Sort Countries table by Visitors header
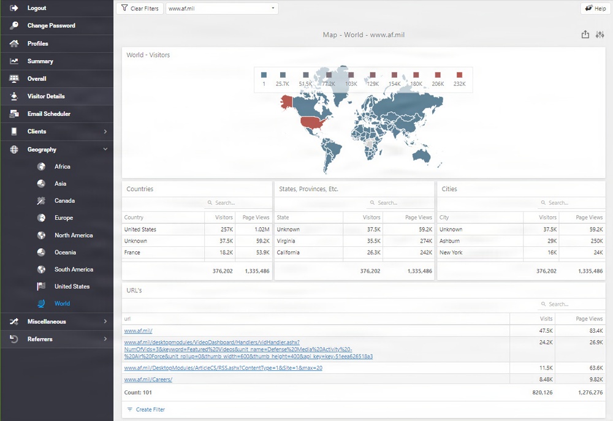613x421 pixels. coord(224,218)
